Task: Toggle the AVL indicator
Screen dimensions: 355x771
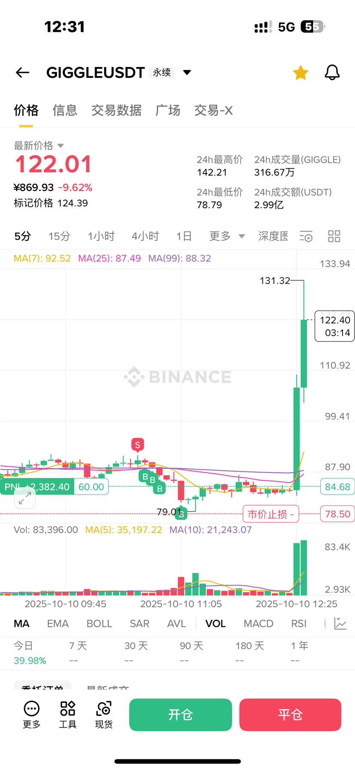Action: [176, 624]
